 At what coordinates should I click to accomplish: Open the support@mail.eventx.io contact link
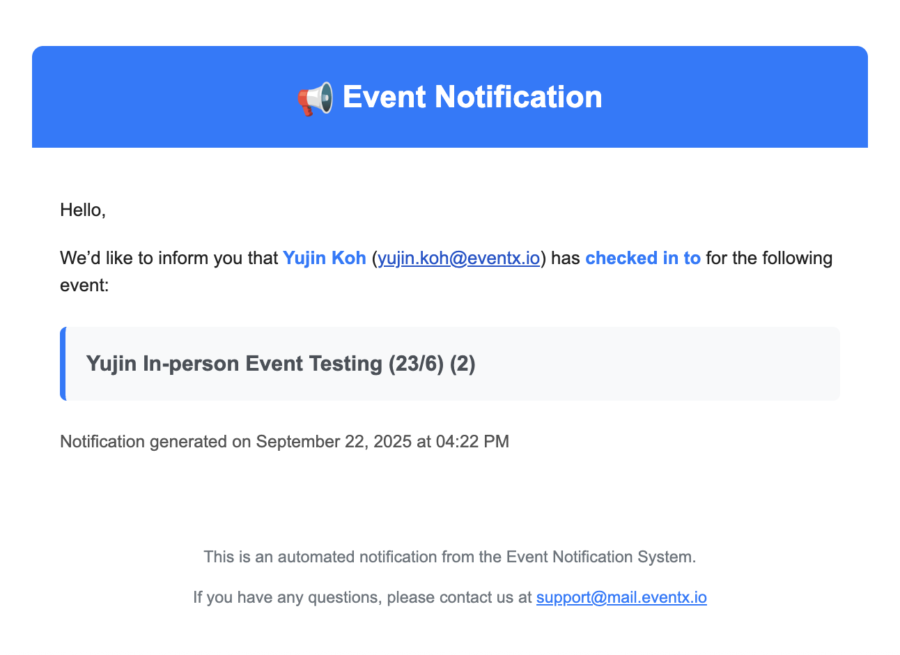621,598
